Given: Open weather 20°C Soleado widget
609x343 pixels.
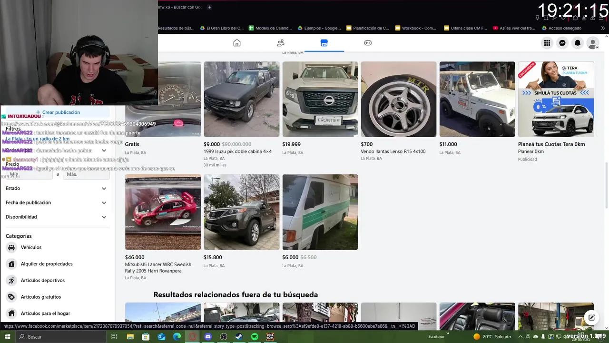Looking at the screenshot, I should (492, 337).
